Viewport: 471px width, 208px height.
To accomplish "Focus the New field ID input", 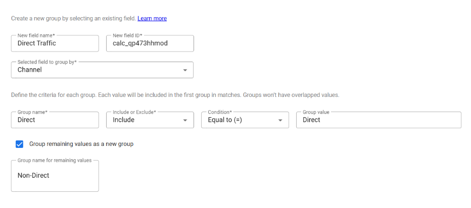I will click(150, 43).
